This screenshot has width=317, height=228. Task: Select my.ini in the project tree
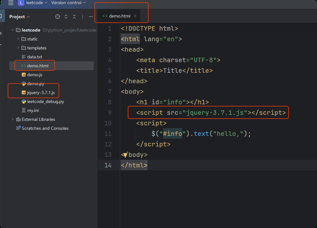coord(33,110)
